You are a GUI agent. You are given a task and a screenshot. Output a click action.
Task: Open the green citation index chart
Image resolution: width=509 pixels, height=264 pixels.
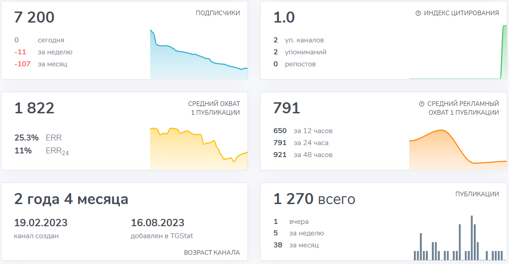click(458, 52)
